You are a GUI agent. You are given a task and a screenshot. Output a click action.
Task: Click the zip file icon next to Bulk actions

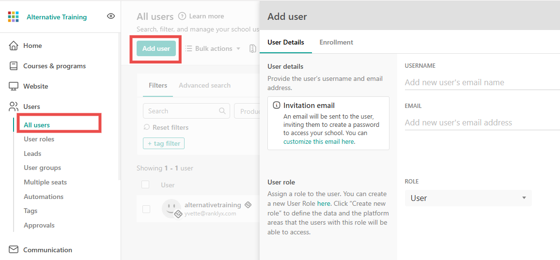(x=253, y=48)
